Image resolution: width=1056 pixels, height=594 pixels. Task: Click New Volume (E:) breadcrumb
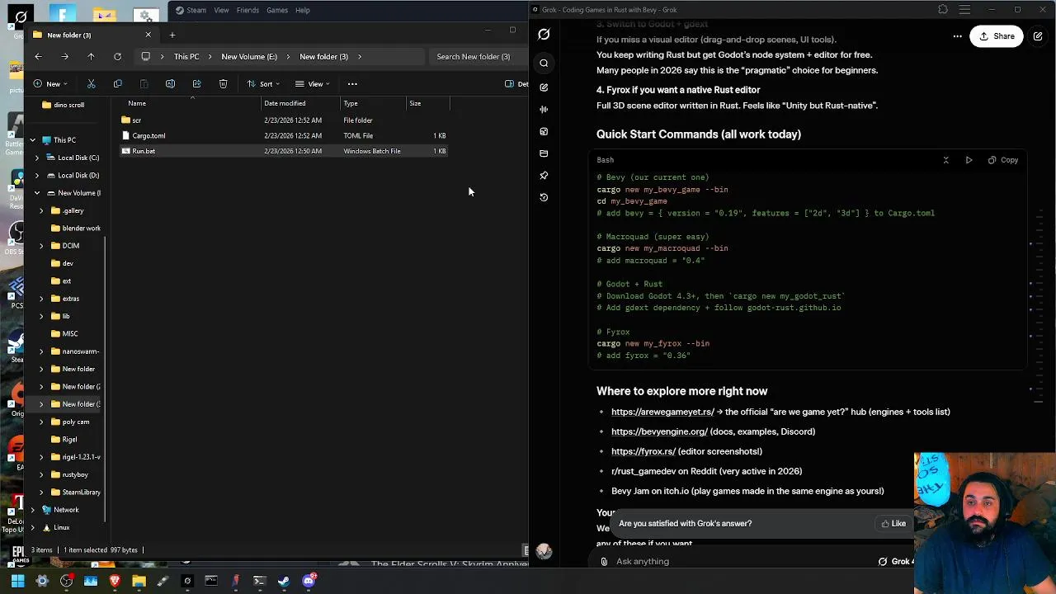pos(249,57)
